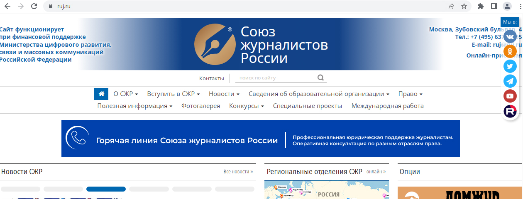523x199 pixels.
Task: Click the site search magnifier icon
Action: [x=320, y=78]
